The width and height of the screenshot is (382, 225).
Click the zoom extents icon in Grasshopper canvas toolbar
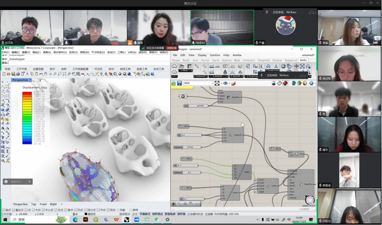[x=217, y=83]
